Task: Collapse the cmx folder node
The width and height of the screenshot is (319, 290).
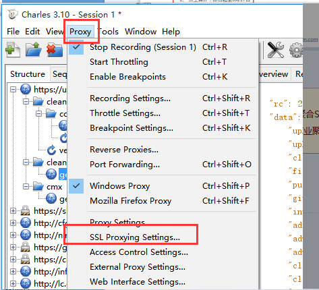Action: tap(26, 187)
